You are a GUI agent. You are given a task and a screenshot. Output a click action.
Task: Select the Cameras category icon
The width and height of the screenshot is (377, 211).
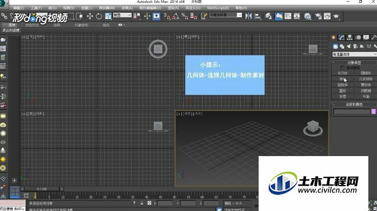click(x=356, y=46)
